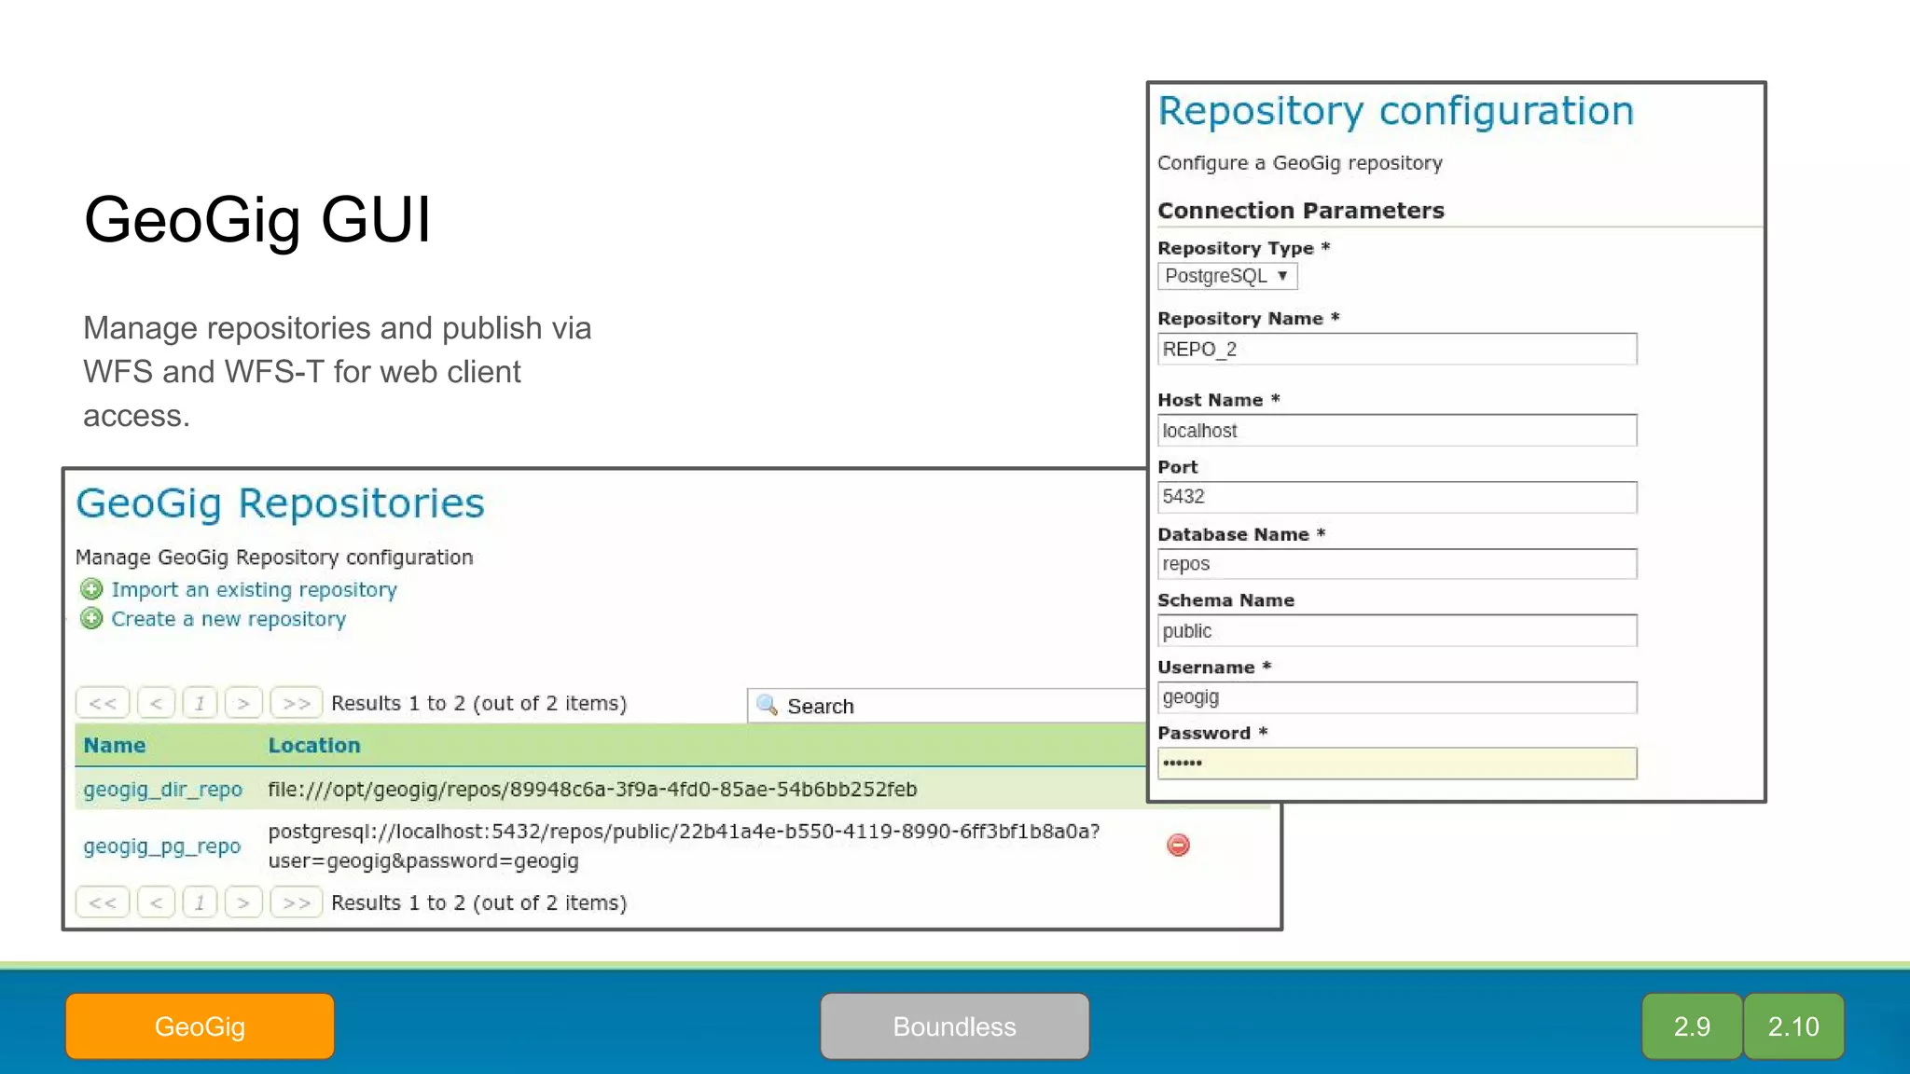Click the green plus icon beside Import an existing repository
The height and width of the screenshot is (1074, 1910).
[x=91, y=589]
